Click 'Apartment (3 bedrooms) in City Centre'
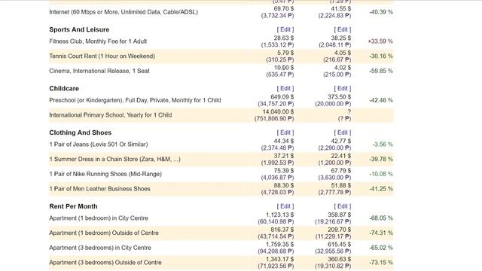 (100, 248)
